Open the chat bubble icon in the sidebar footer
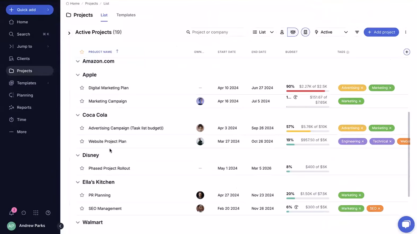This screenshot has height=234, width=417. [x=24, y=213]
